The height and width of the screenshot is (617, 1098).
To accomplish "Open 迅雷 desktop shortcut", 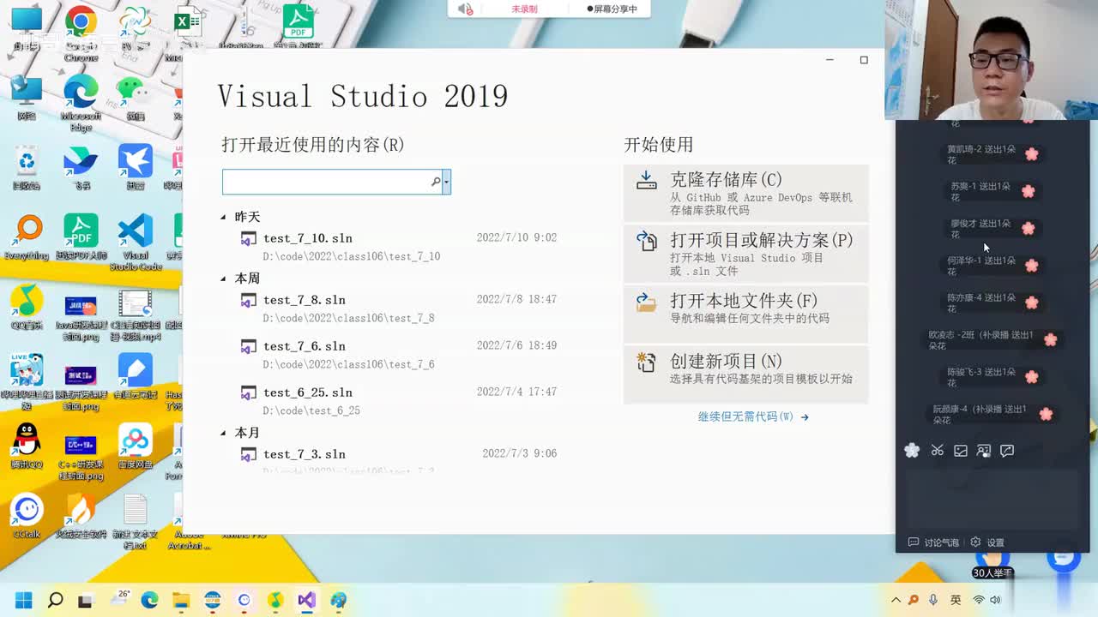I will pyautogui.click(x=135, y=168).
